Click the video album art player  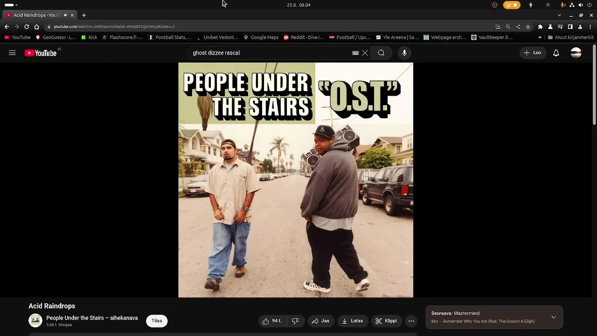296,180
